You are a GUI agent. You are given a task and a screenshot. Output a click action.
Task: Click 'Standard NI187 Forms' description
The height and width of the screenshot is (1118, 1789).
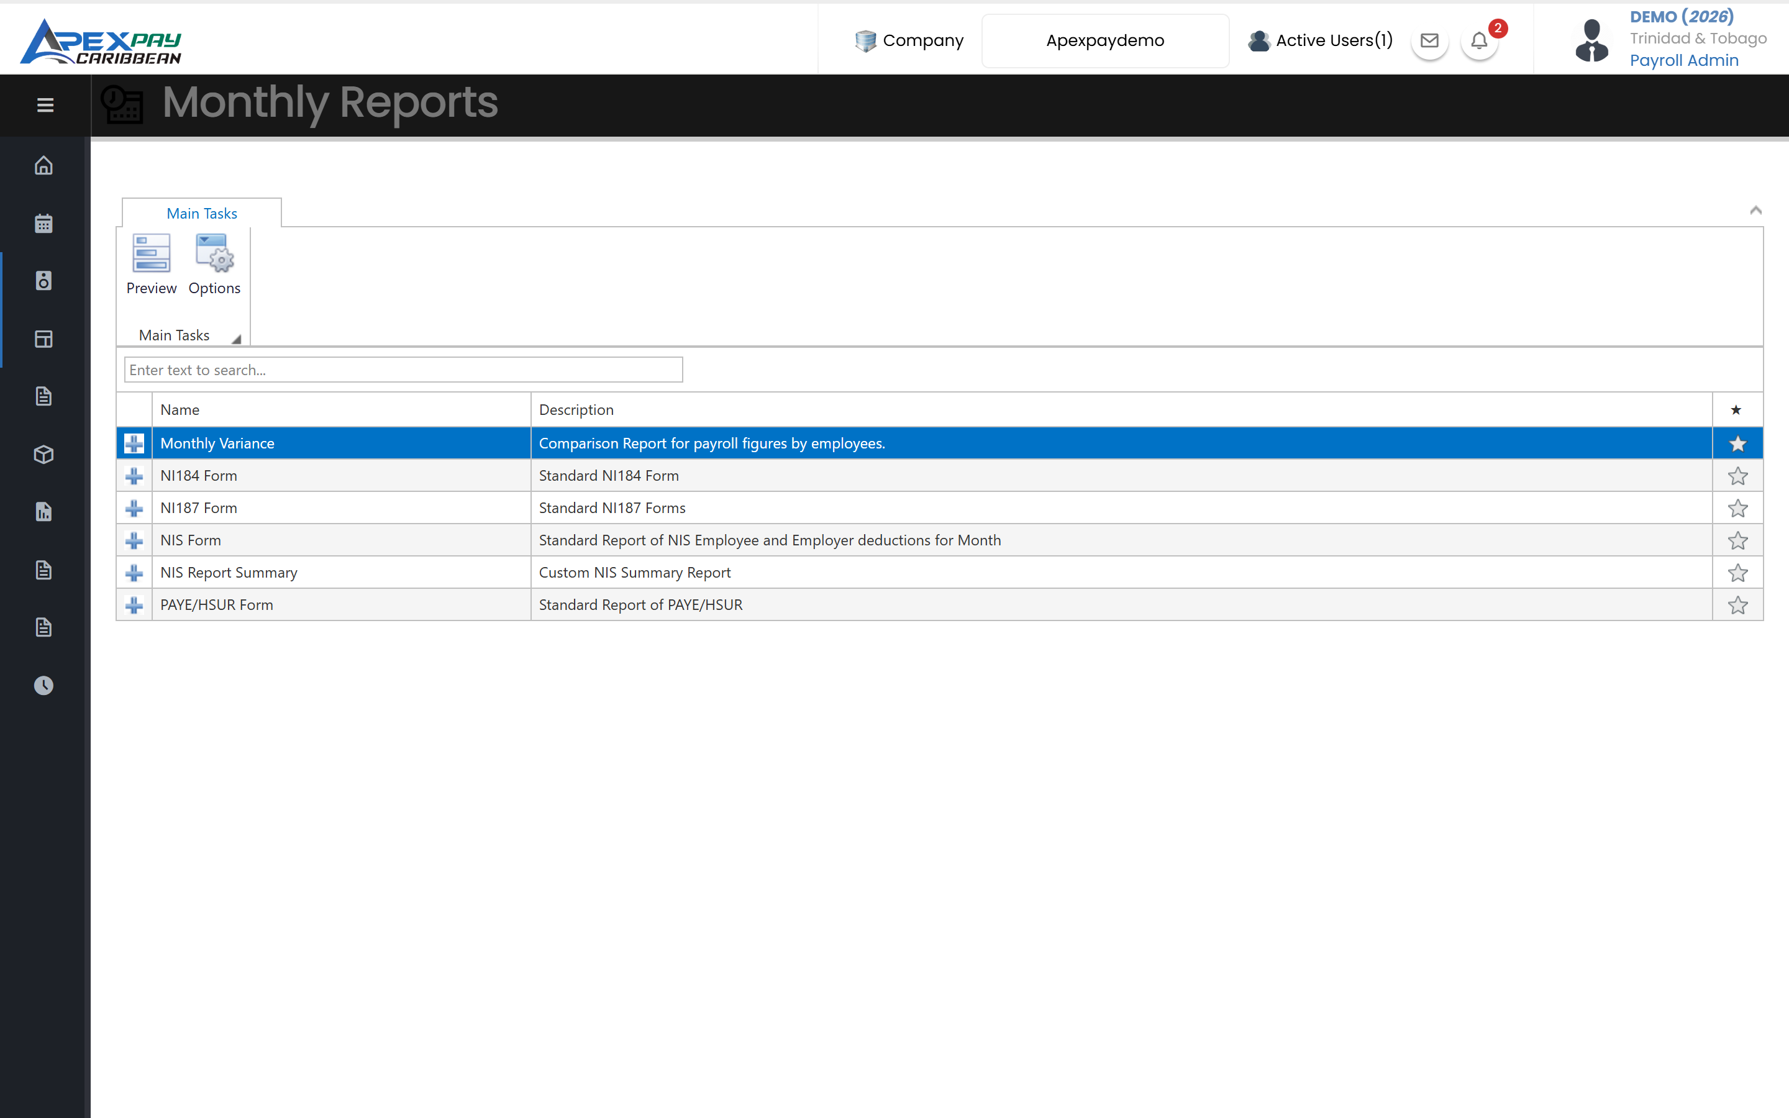point(612,508)
